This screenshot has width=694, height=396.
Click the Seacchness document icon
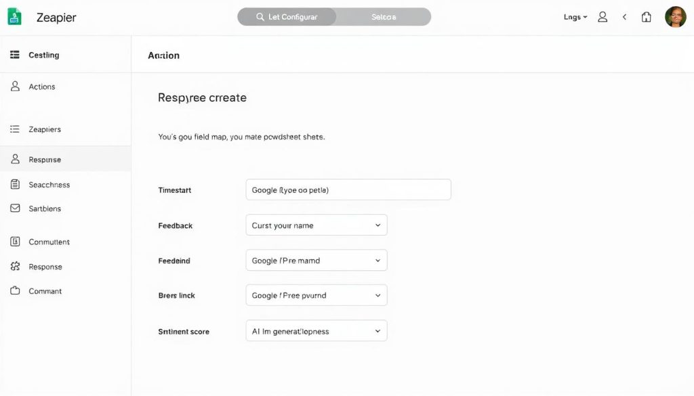point(15,184)
